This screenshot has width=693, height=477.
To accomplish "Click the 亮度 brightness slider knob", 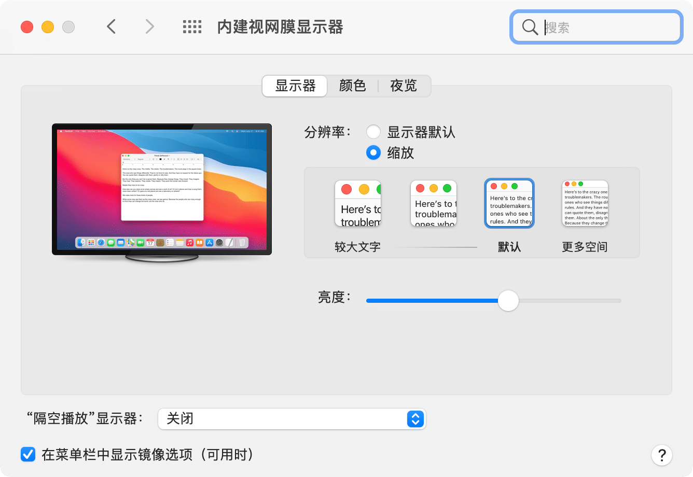I will [508, 300].
